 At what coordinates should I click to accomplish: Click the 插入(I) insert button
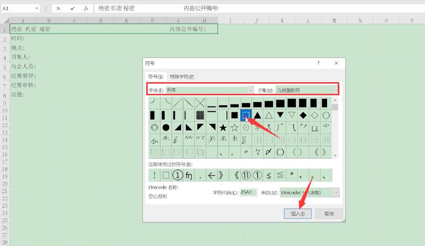298,214
